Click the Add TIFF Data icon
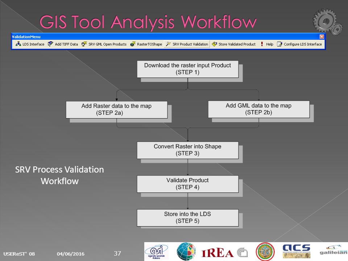This screenshot has width=348, height=261. click(50, 44)
